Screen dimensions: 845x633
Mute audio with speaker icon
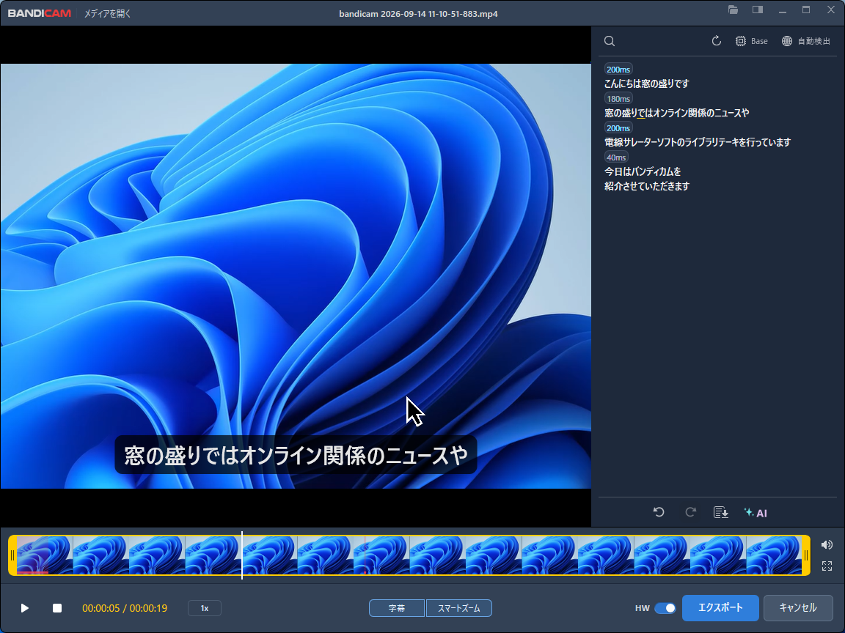827,545
